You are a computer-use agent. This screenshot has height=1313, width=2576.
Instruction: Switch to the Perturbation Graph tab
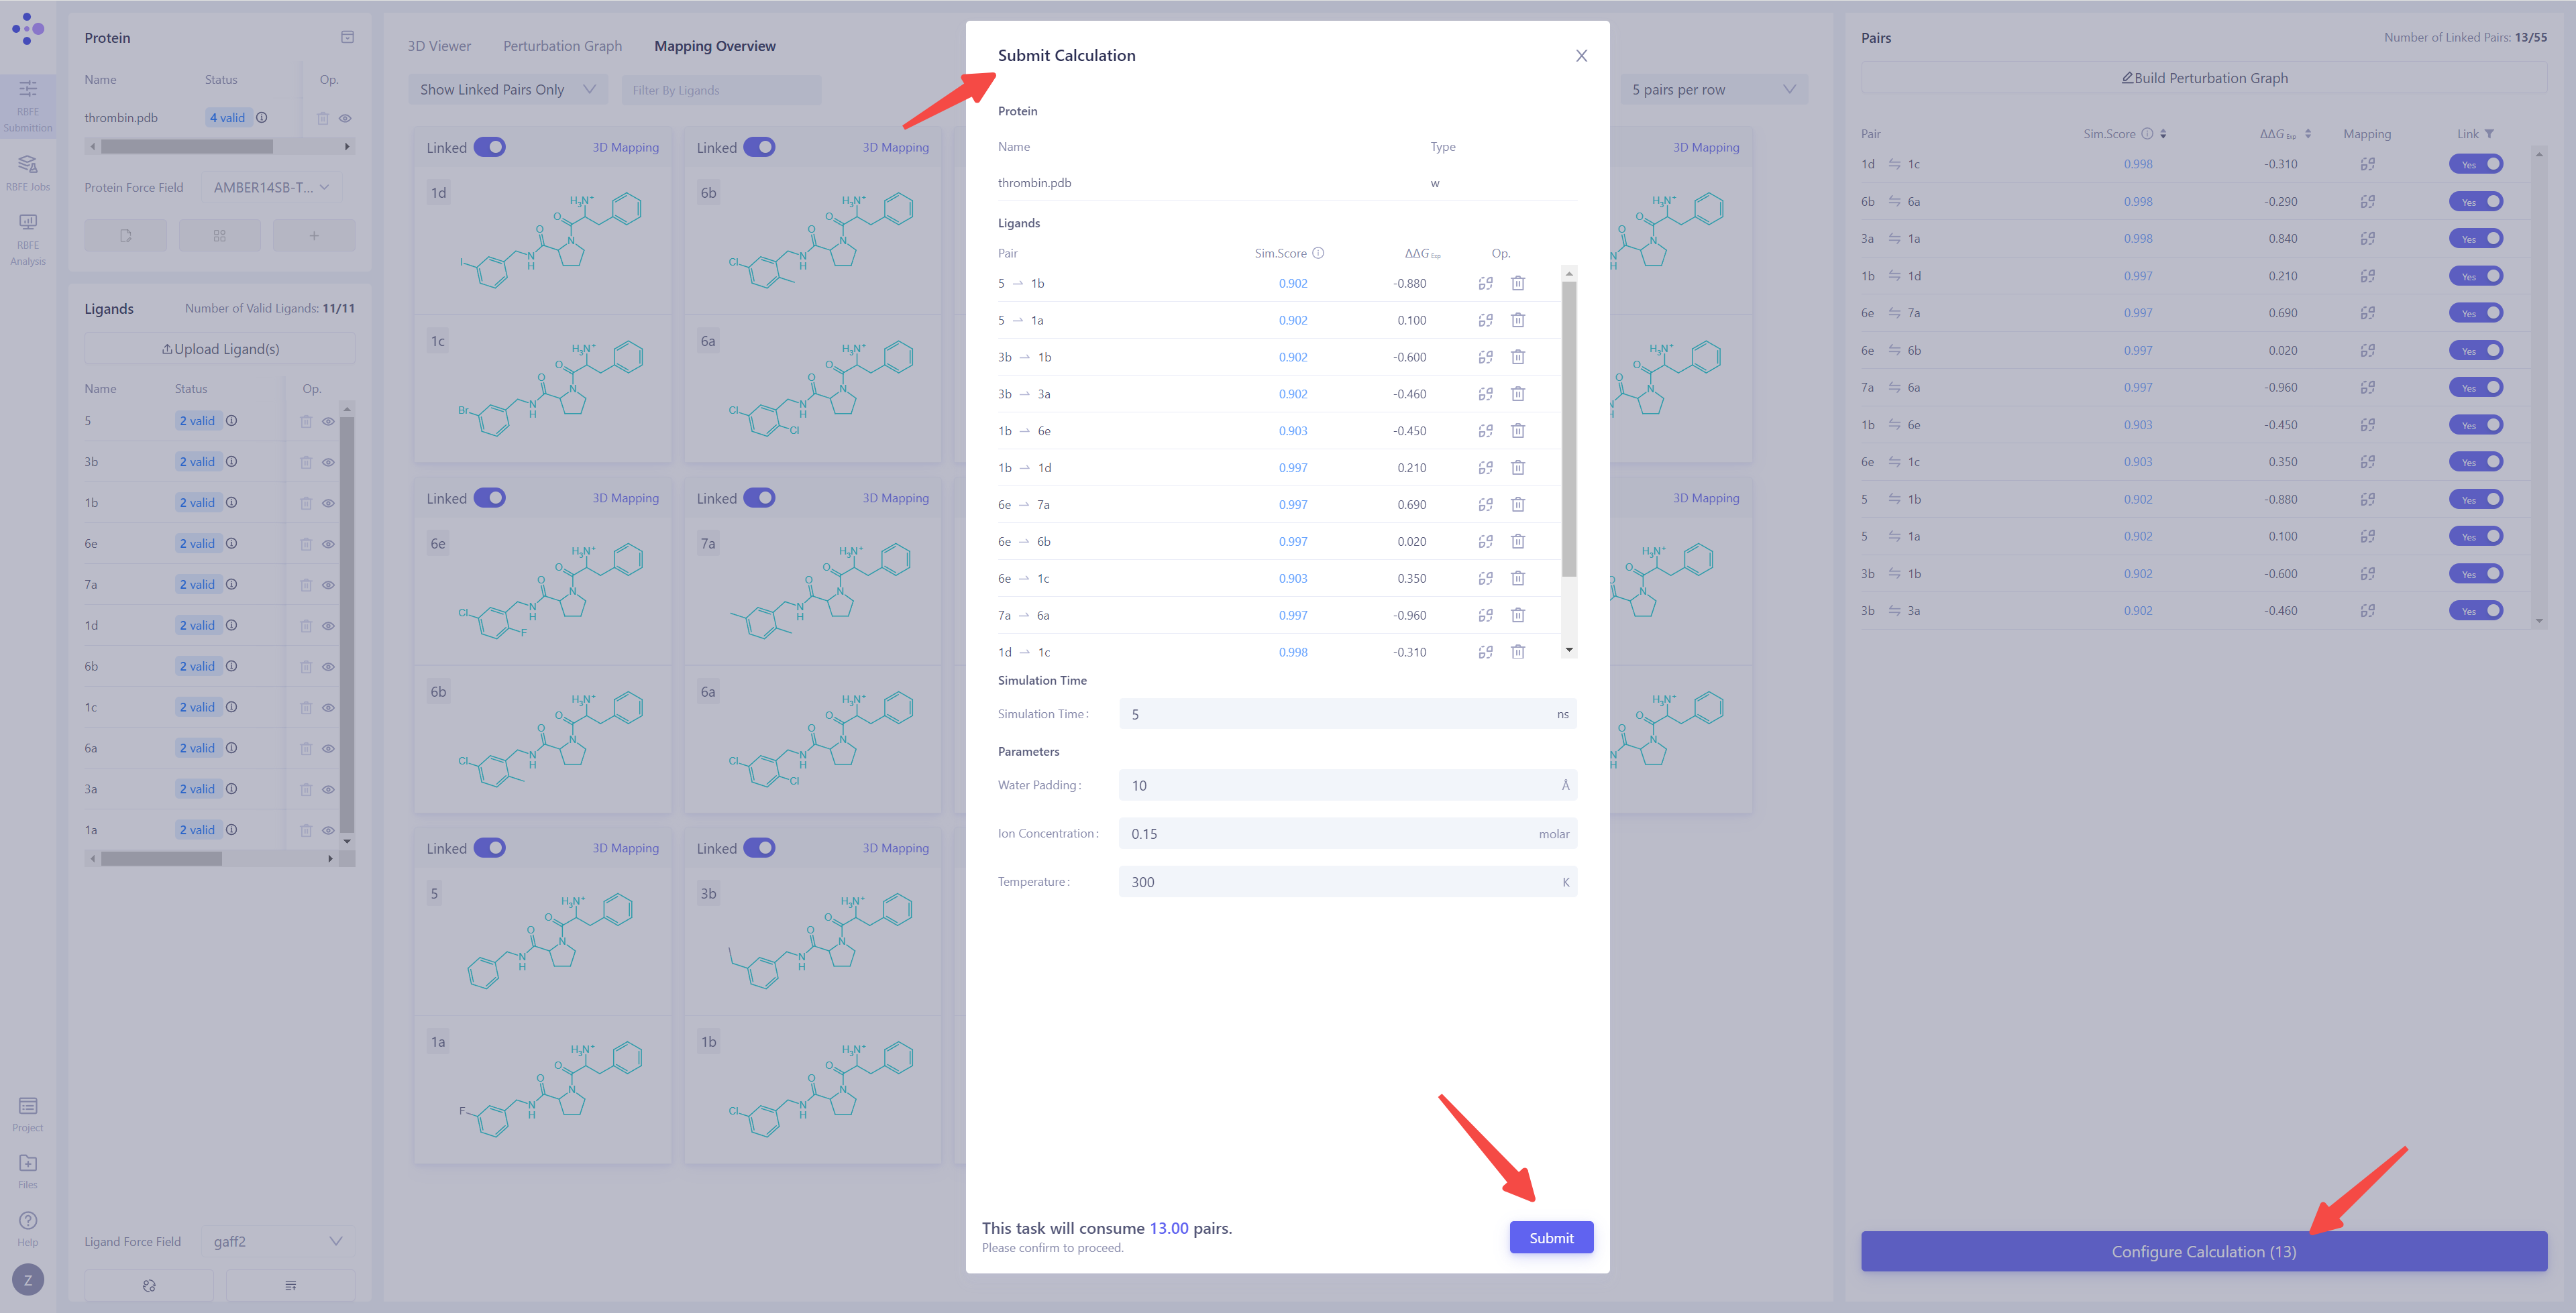(562, 45)
